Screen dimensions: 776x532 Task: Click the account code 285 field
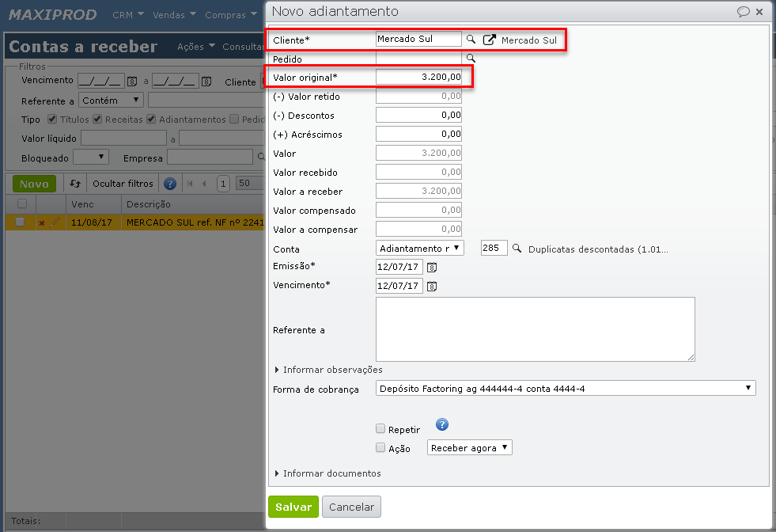tap(494, 248)
